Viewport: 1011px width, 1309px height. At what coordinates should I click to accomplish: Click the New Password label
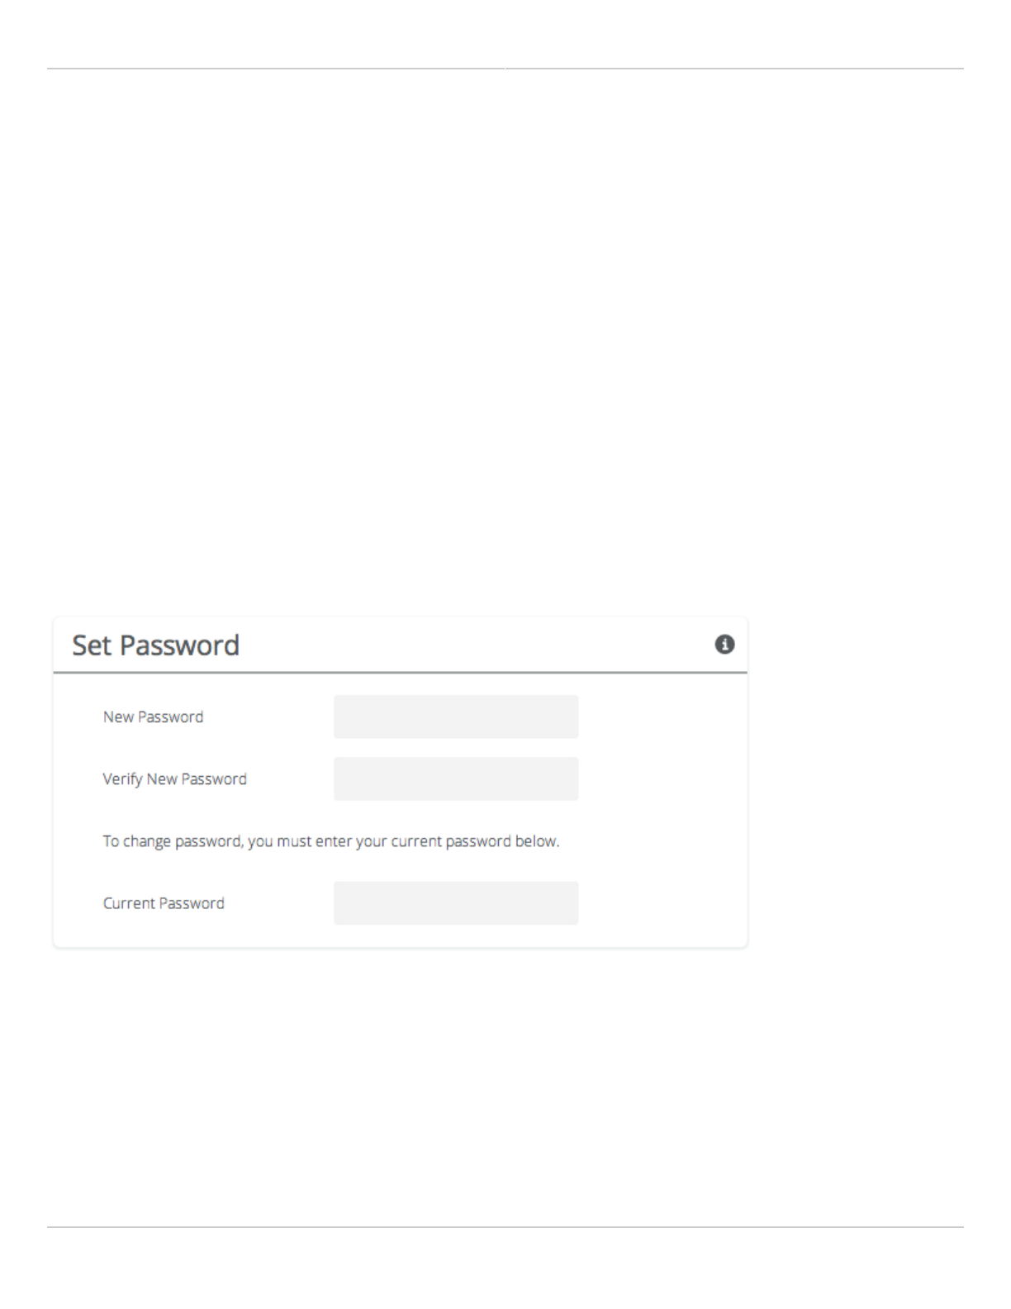[153, 716]
